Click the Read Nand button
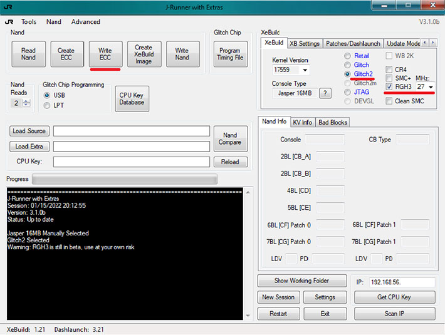The image size is (445, 335). (28, 54)
